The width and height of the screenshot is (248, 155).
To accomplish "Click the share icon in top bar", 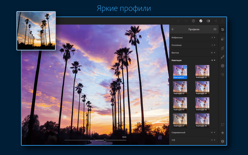I will (x=216, y=21).
